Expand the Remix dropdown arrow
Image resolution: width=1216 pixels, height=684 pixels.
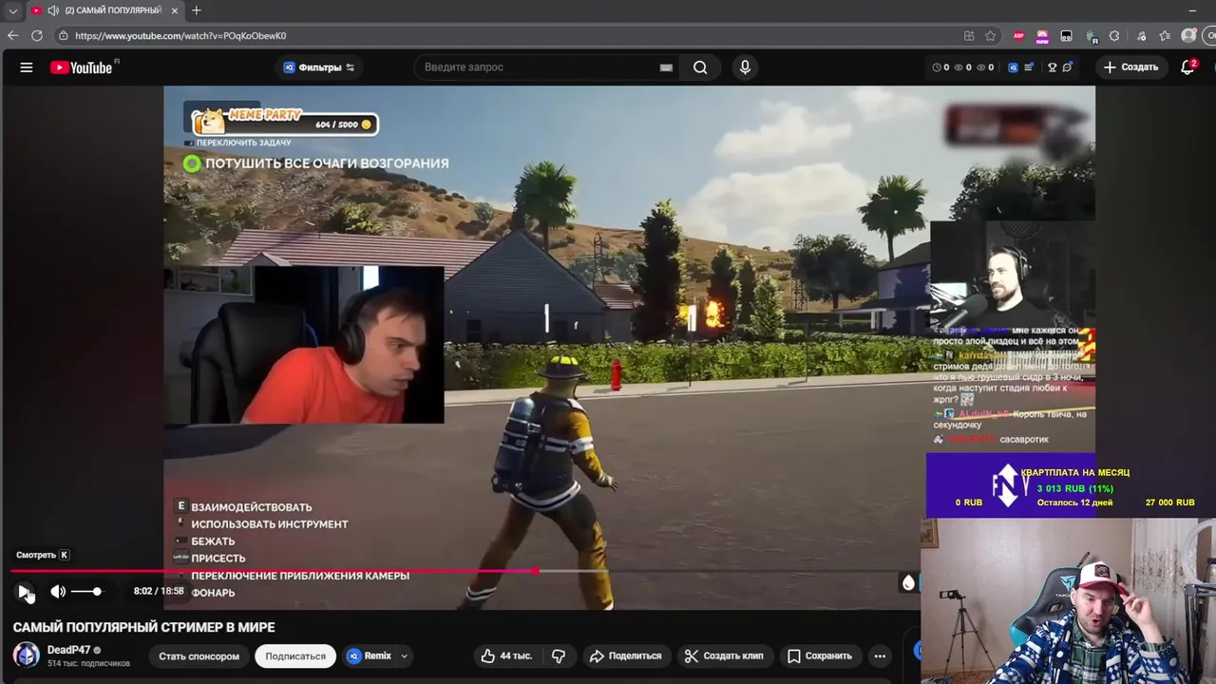pos(404,655)
